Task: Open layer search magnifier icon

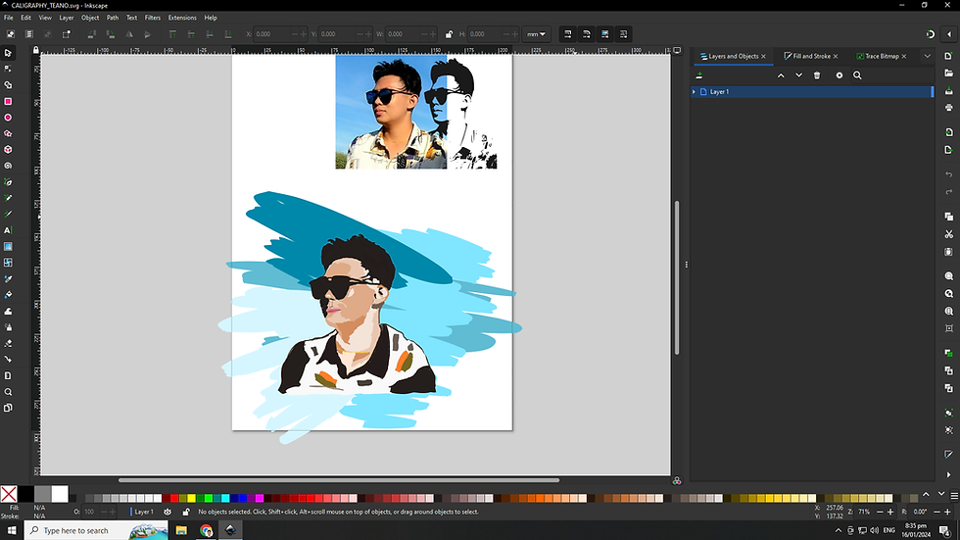Action: [857, 75]
